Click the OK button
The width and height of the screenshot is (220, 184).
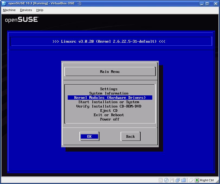point(89,136)
